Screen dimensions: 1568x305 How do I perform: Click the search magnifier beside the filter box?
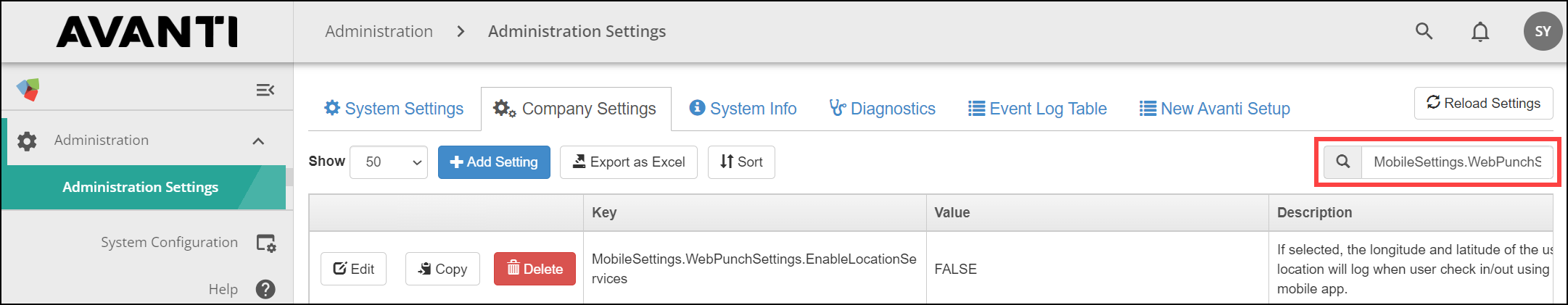coord(1343,162)
